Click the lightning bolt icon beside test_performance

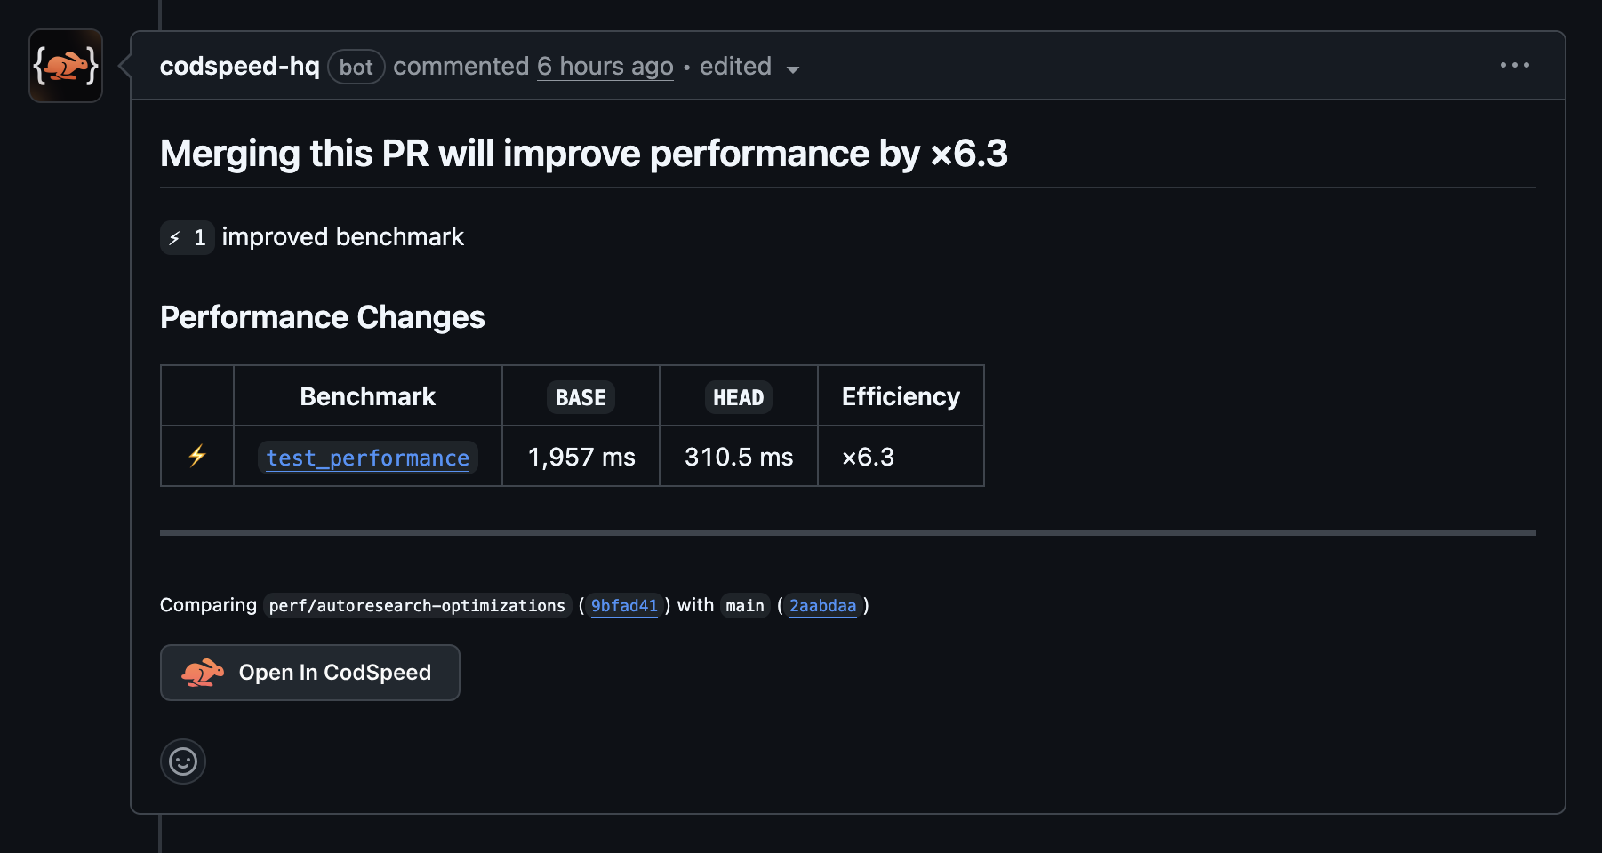pos(196,456)
